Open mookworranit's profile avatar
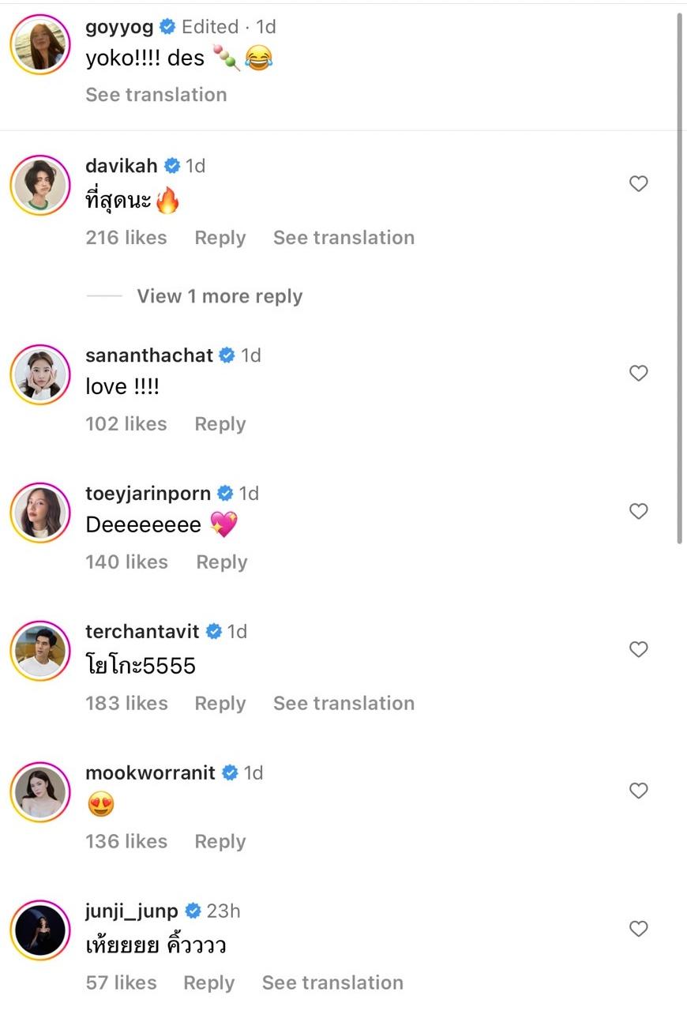Image resolution: width=687 pixels, height=1022 pixels. [40, 791]
